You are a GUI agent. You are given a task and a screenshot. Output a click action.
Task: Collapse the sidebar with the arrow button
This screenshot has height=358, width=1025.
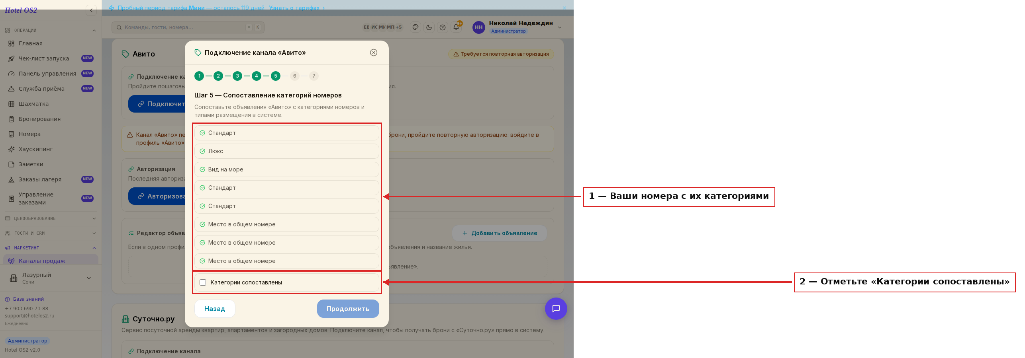click(x=91, y=10)
